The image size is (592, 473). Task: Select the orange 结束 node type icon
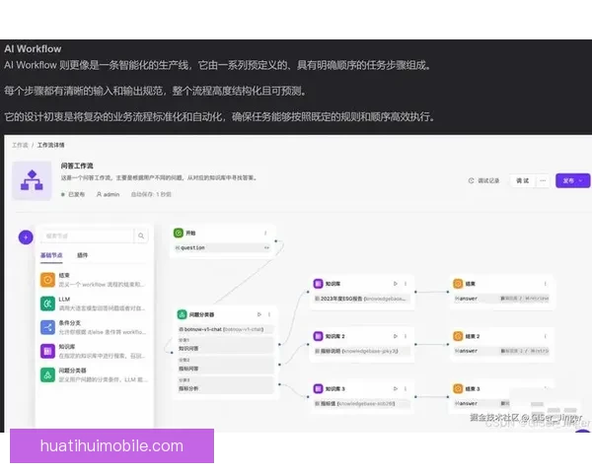(x=47, y=280)
